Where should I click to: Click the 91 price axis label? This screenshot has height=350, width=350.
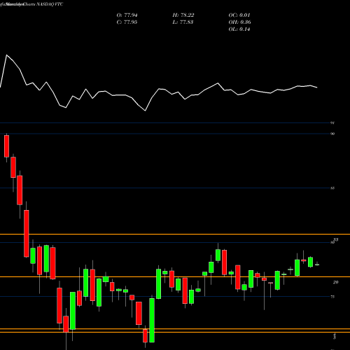coord(332,122)
